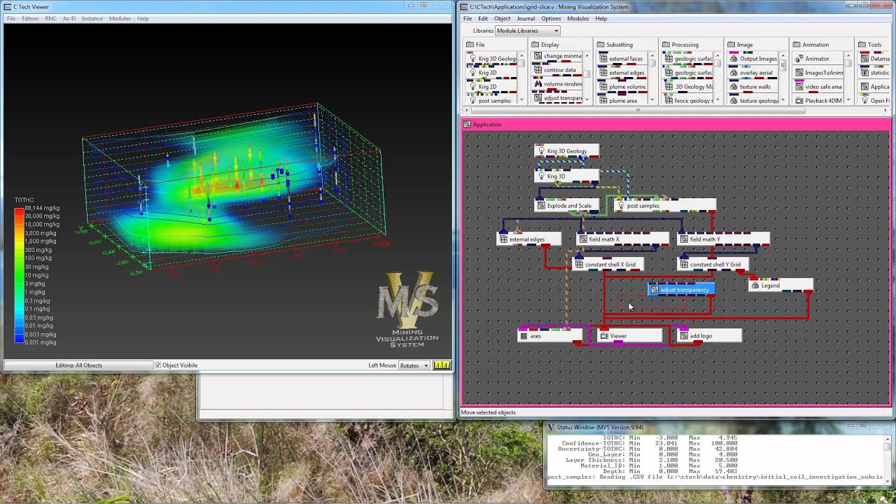Pick Krig 2D module from File library

(493, 87)
